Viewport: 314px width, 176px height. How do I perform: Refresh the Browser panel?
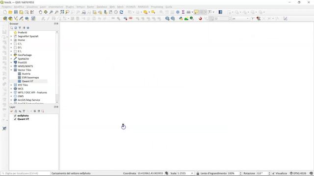click(16, 28)
